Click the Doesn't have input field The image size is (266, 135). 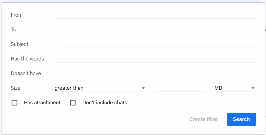point(155,73)
